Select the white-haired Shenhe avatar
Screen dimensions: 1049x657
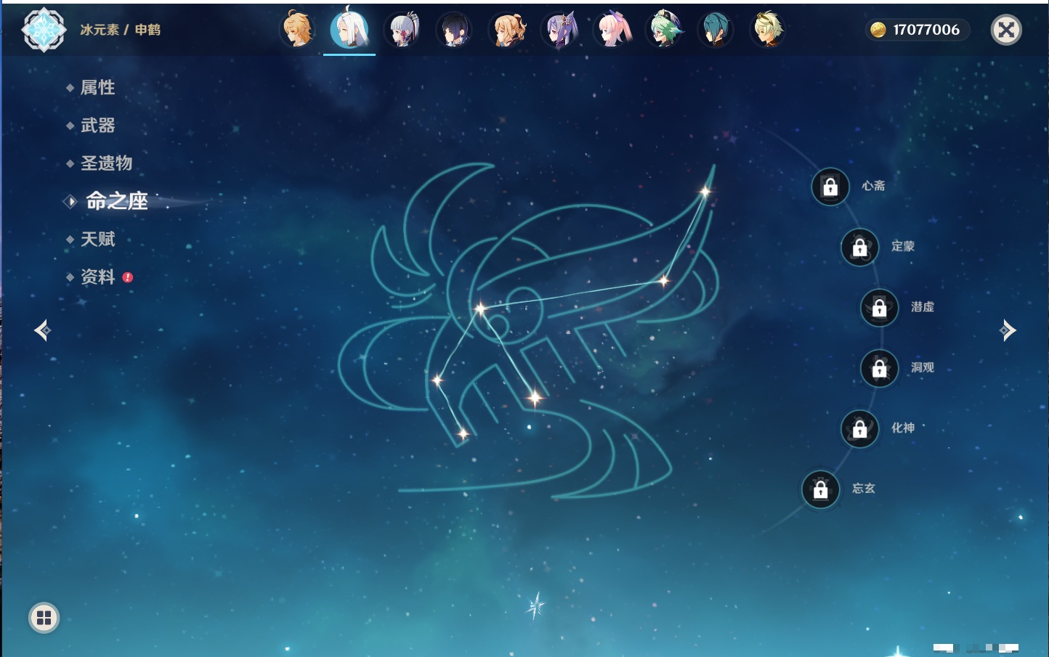[x=349, y=29]
